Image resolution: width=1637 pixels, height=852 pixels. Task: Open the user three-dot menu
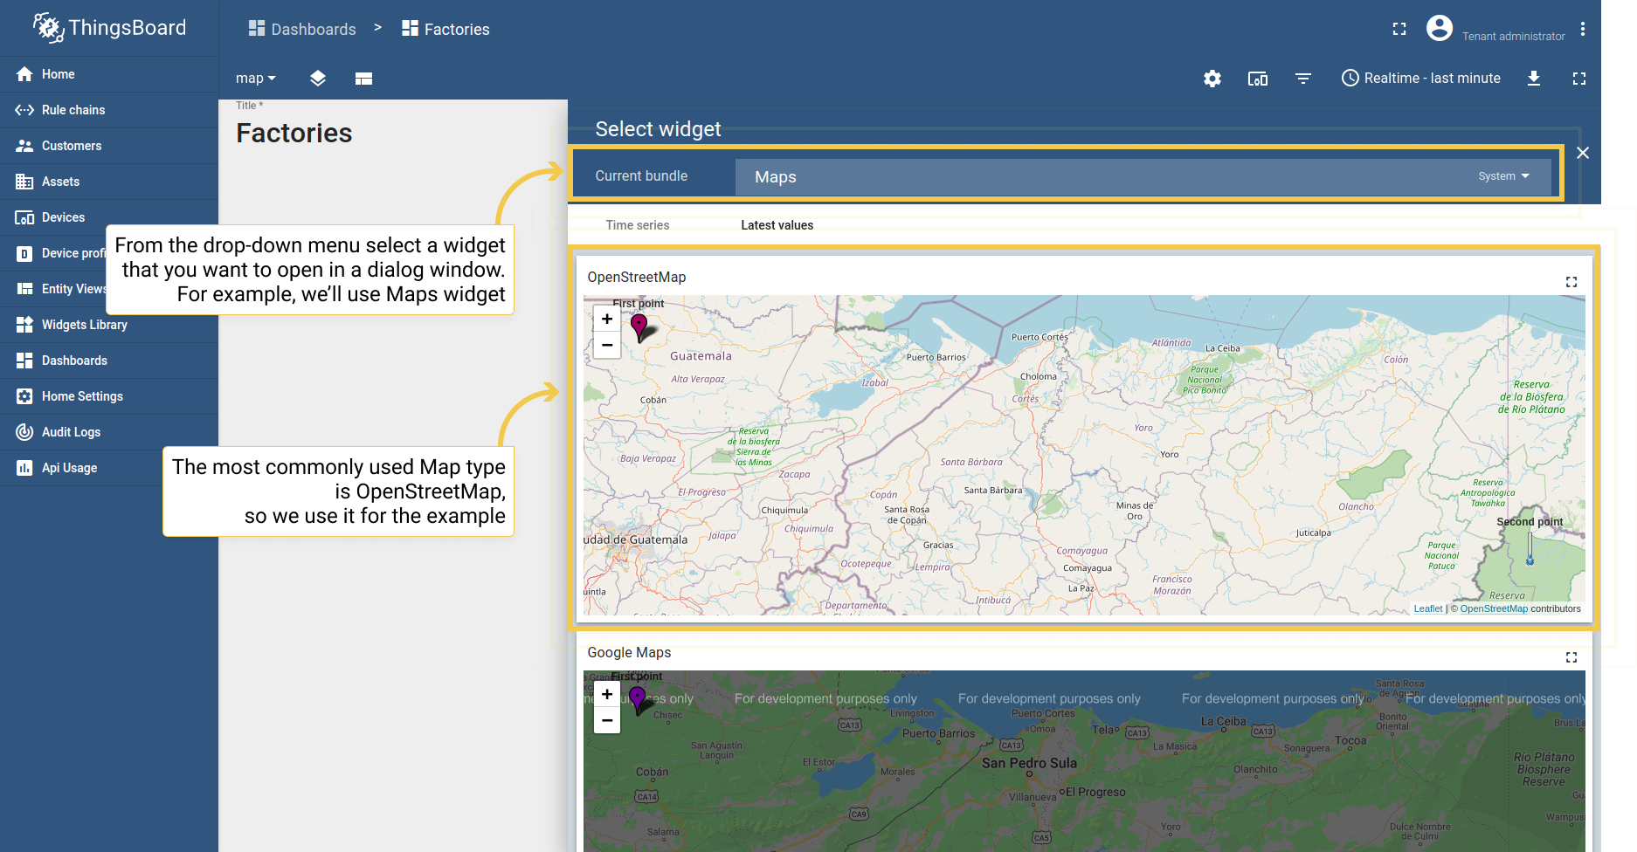click(1583, 29)
